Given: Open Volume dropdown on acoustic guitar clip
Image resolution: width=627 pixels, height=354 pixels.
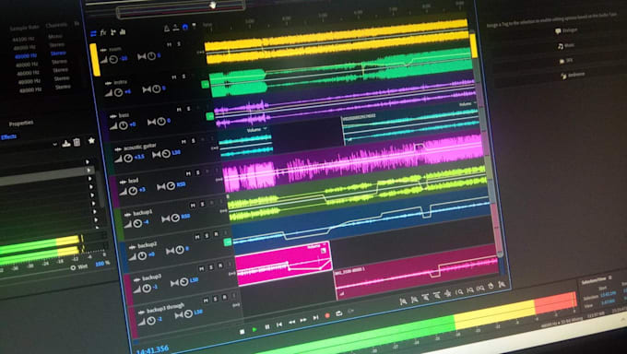Looking at the screenshot, I should point(256,130).
